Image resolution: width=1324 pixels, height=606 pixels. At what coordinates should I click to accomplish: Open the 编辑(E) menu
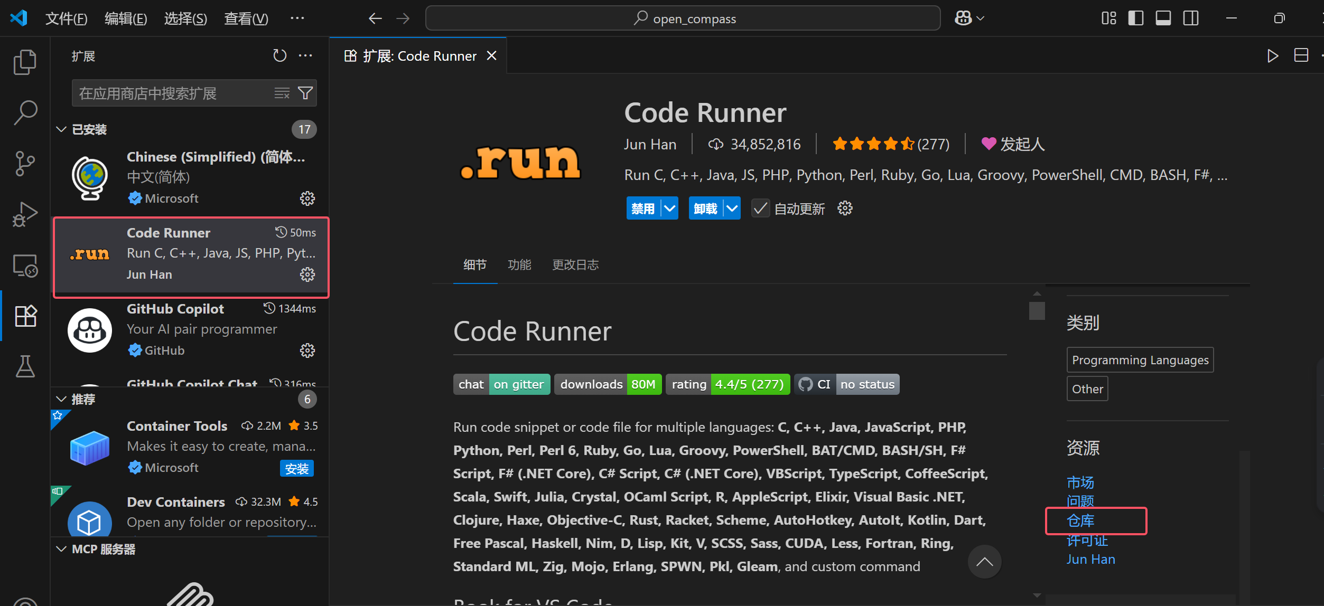tap(126, 19)
